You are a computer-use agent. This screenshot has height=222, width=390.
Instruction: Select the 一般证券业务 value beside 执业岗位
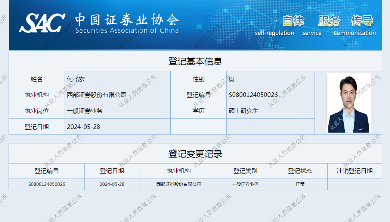(85, 111)
